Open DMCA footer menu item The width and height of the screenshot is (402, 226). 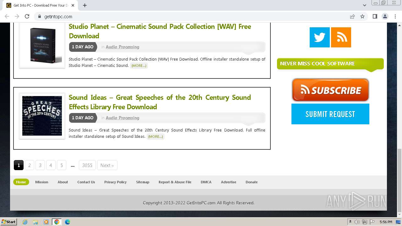206,182
